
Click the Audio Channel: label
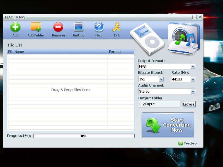pos(151,85)
